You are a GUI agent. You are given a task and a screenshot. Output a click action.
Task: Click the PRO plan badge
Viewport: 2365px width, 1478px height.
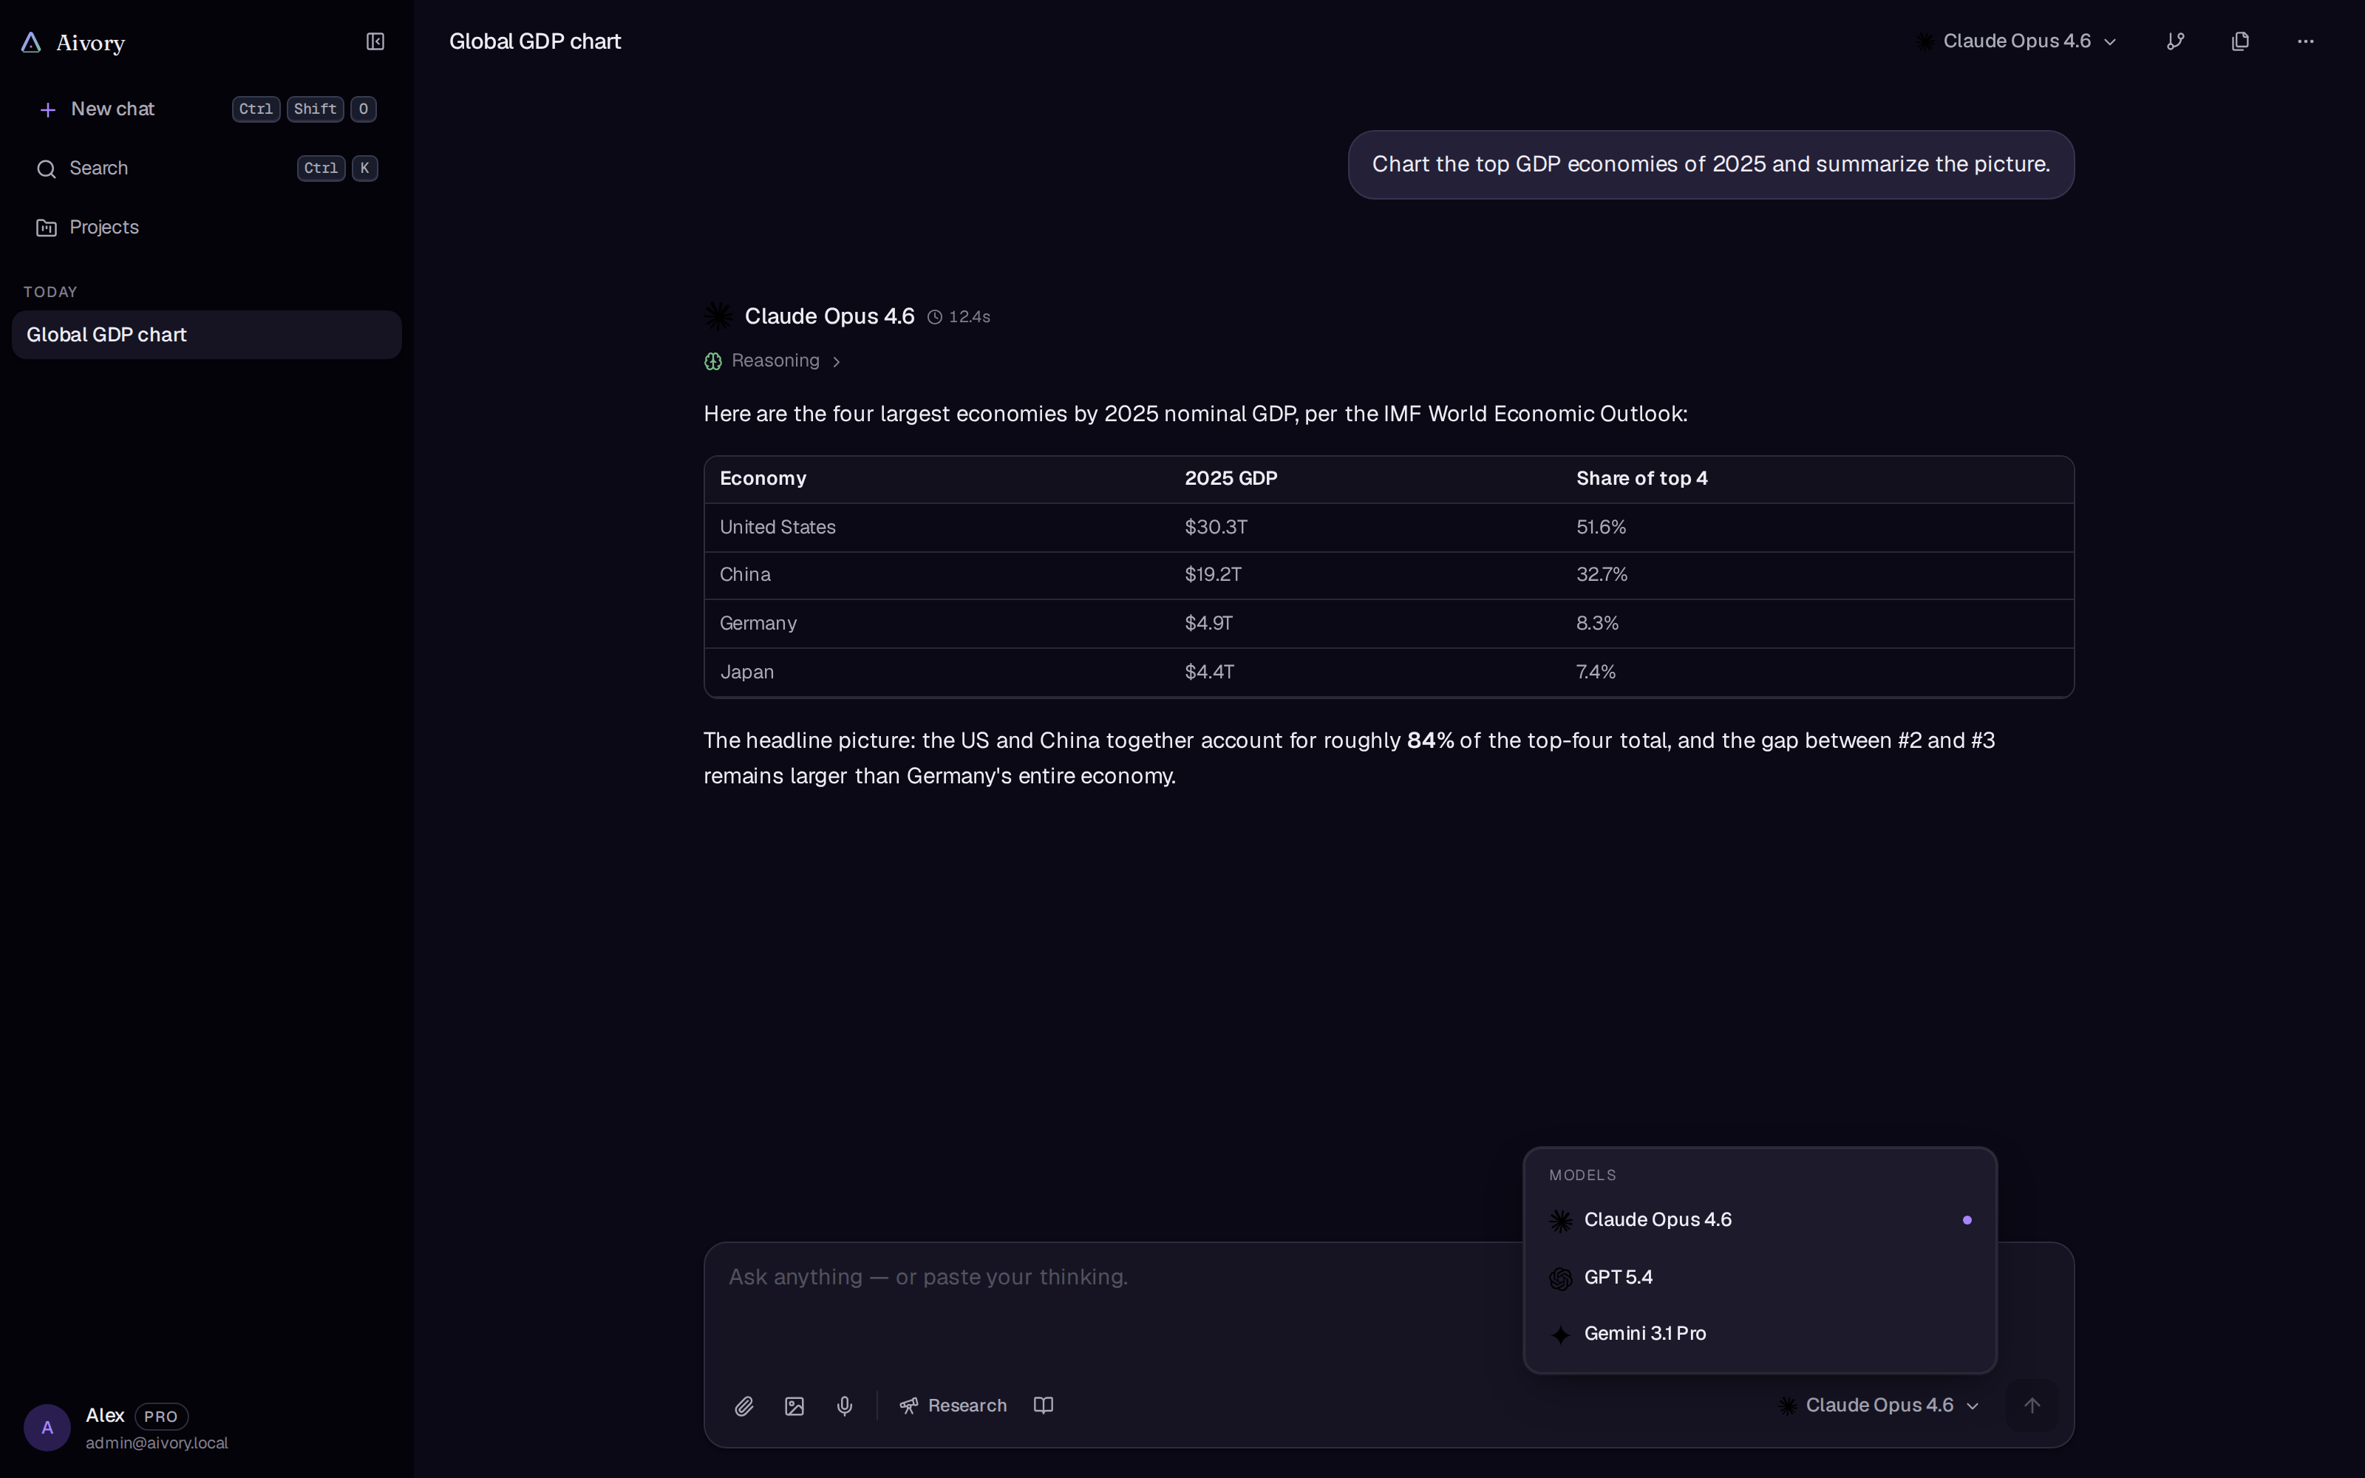pyautogui.click(x=161, y=1417)
